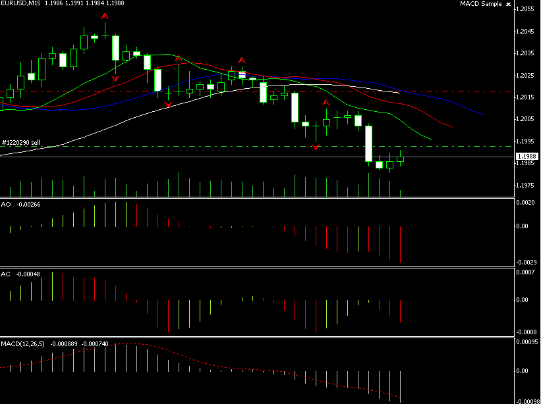Click the down fractal arrow just above the sell order line
This screenshot has width=541, height=404.
[316, 147]
